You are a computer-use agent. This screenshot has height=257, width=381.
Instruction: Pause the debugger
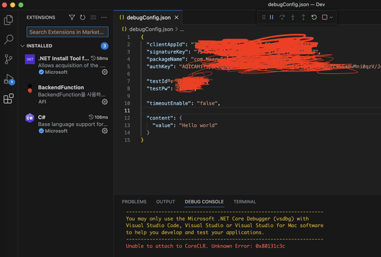tap(272, 17)
